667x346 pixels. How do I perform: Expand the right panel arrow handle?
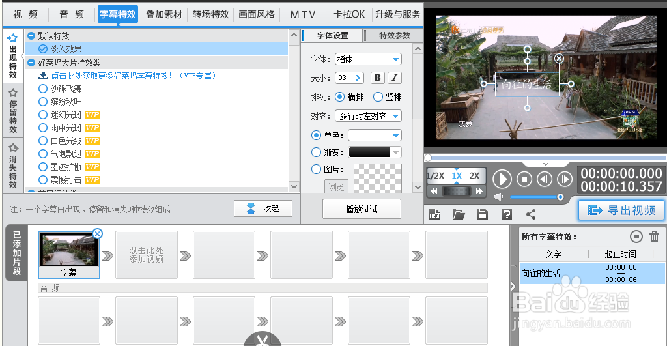pyautogui.click(x=513, y=287)
